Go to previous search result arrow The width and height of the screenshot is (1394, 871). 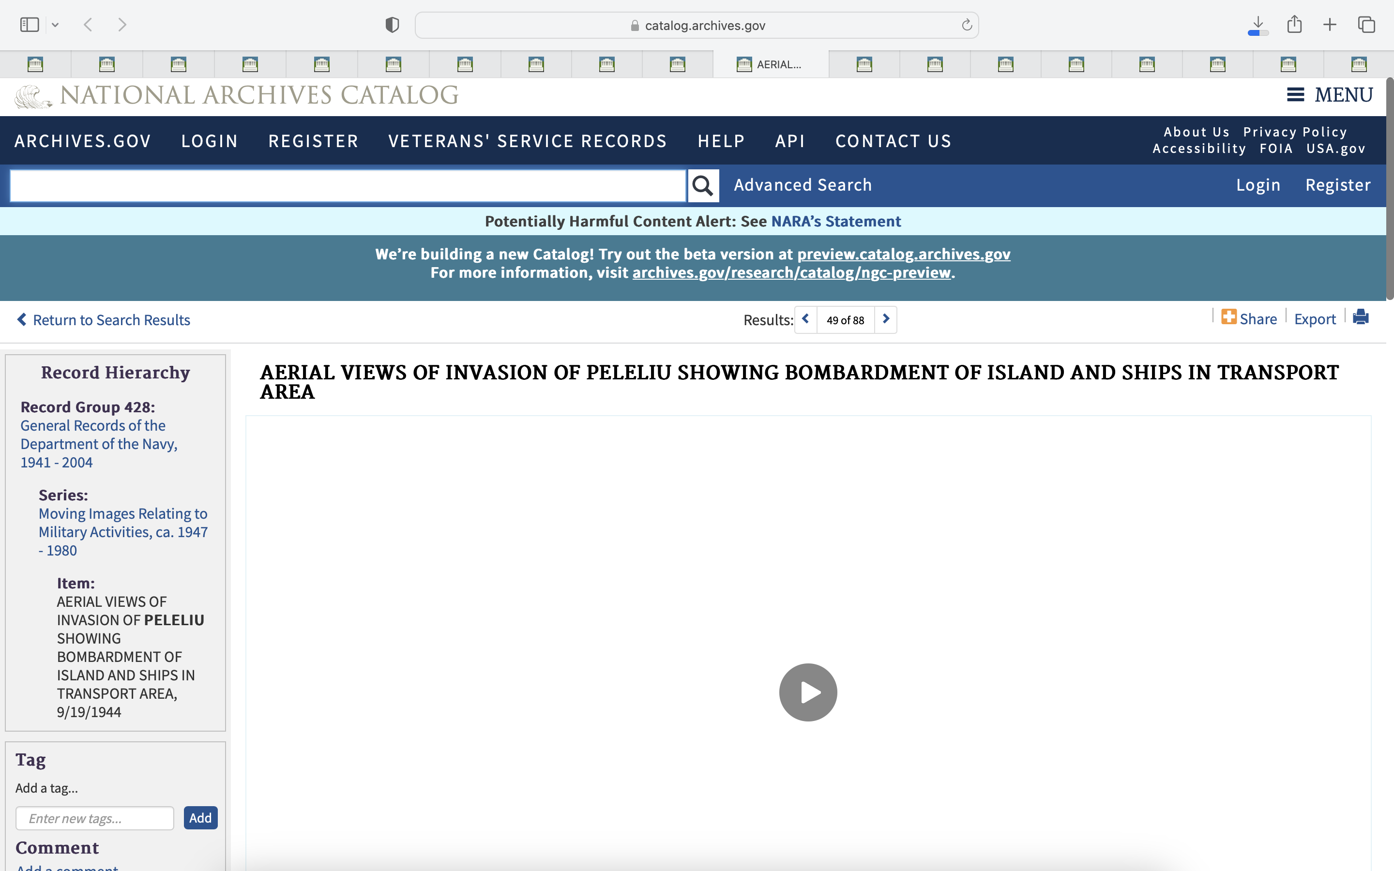[x=806, y=319]
